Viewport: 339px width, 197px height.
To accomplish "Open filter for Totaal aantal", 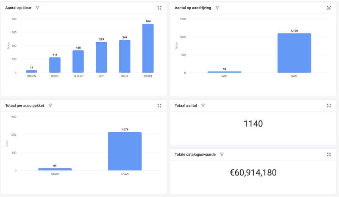I will (203, 106).
